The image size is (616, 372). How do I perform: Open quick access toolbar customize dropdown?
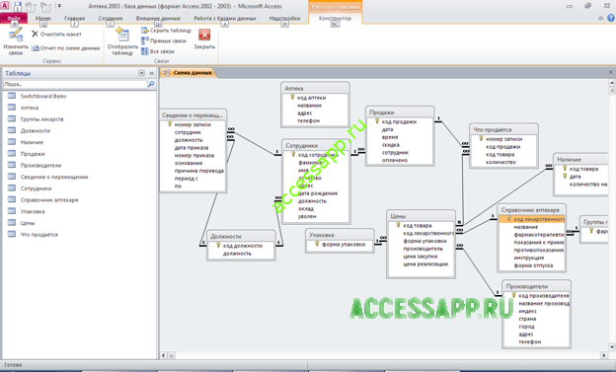pyautogui.click(x=59, y=6)
